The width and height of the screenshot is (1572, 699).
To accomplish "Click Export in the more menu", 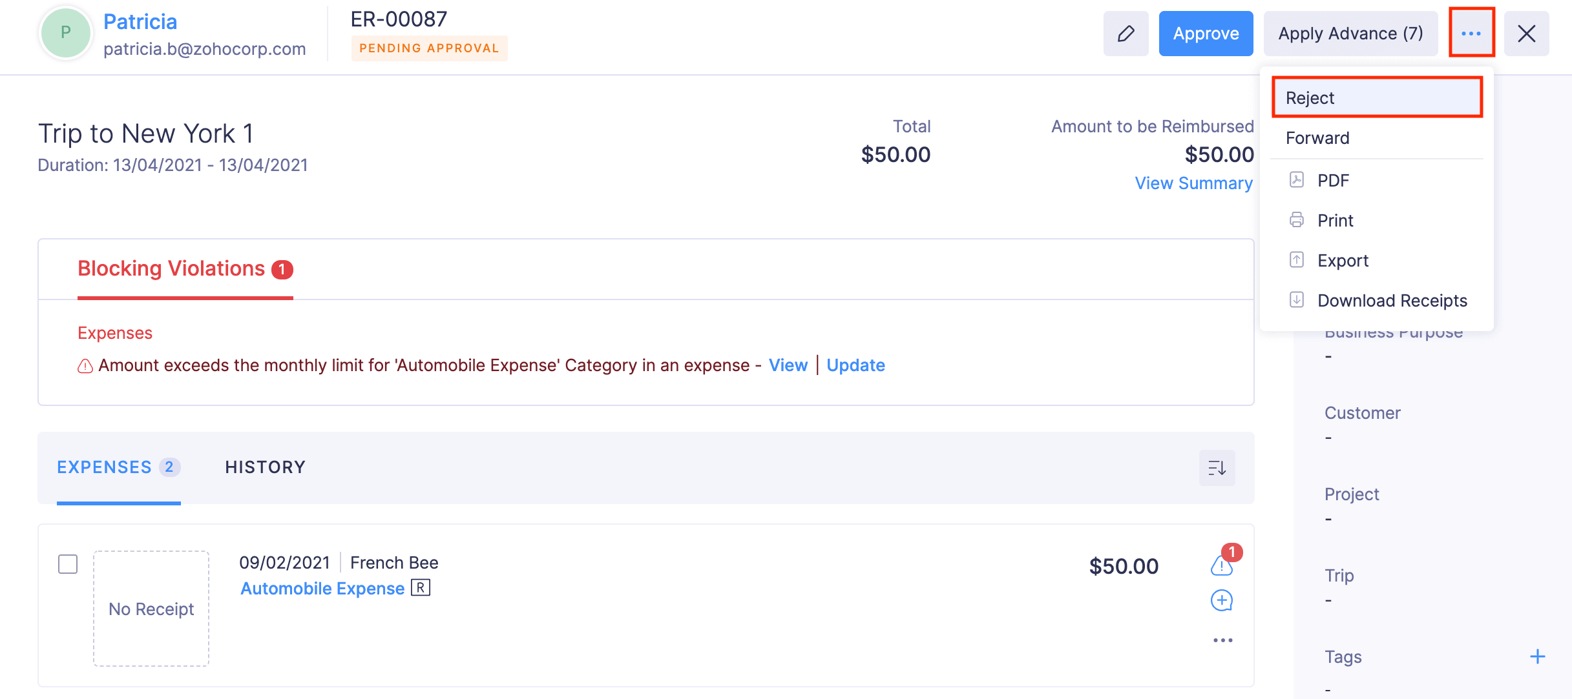I will tap(1343, 261).
